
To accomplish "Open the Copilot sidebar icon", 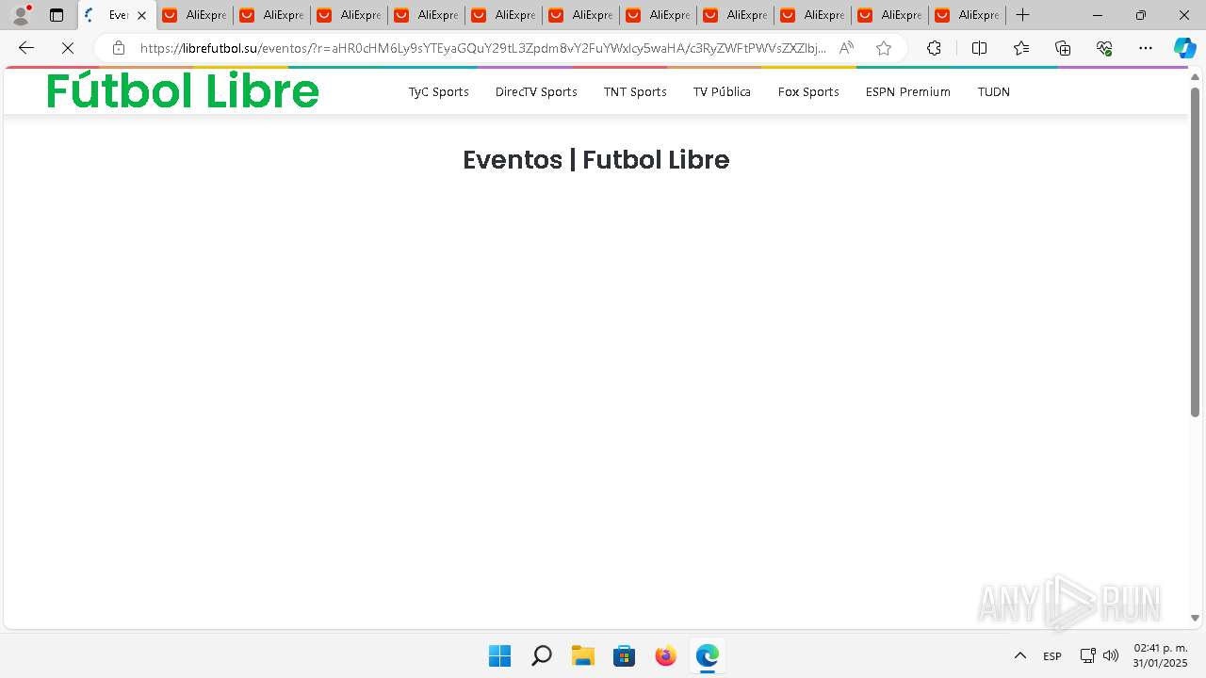I will coord(1185,48).
